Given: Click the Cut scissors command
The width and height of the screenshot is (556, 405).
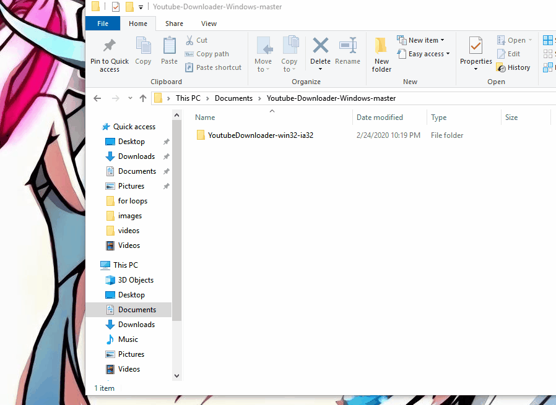Looking at the screenshot, I should coord(196,40).
